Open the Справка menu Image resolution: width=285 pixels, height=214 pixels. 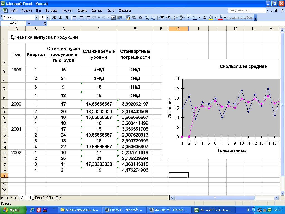point(124,11)
